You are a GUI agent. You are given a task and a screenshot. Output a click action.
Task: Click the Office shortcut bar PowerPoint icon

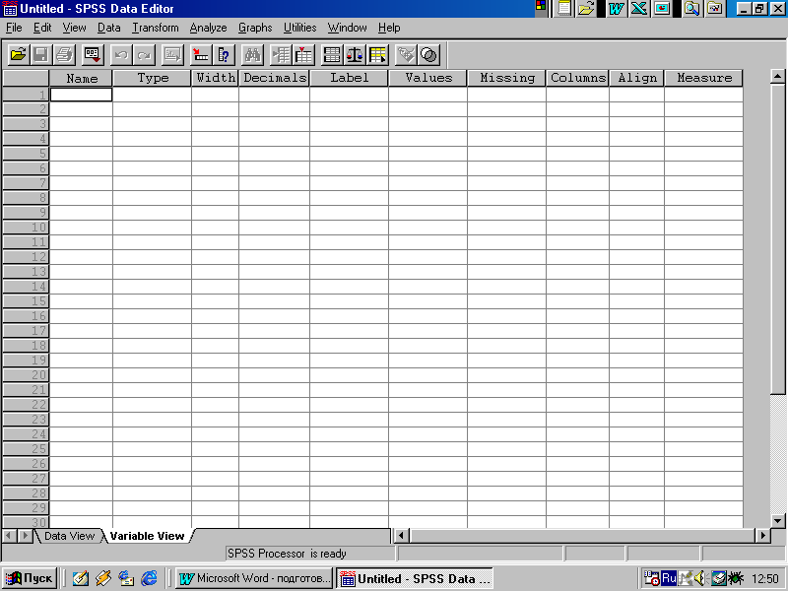[x=662, y=9]
